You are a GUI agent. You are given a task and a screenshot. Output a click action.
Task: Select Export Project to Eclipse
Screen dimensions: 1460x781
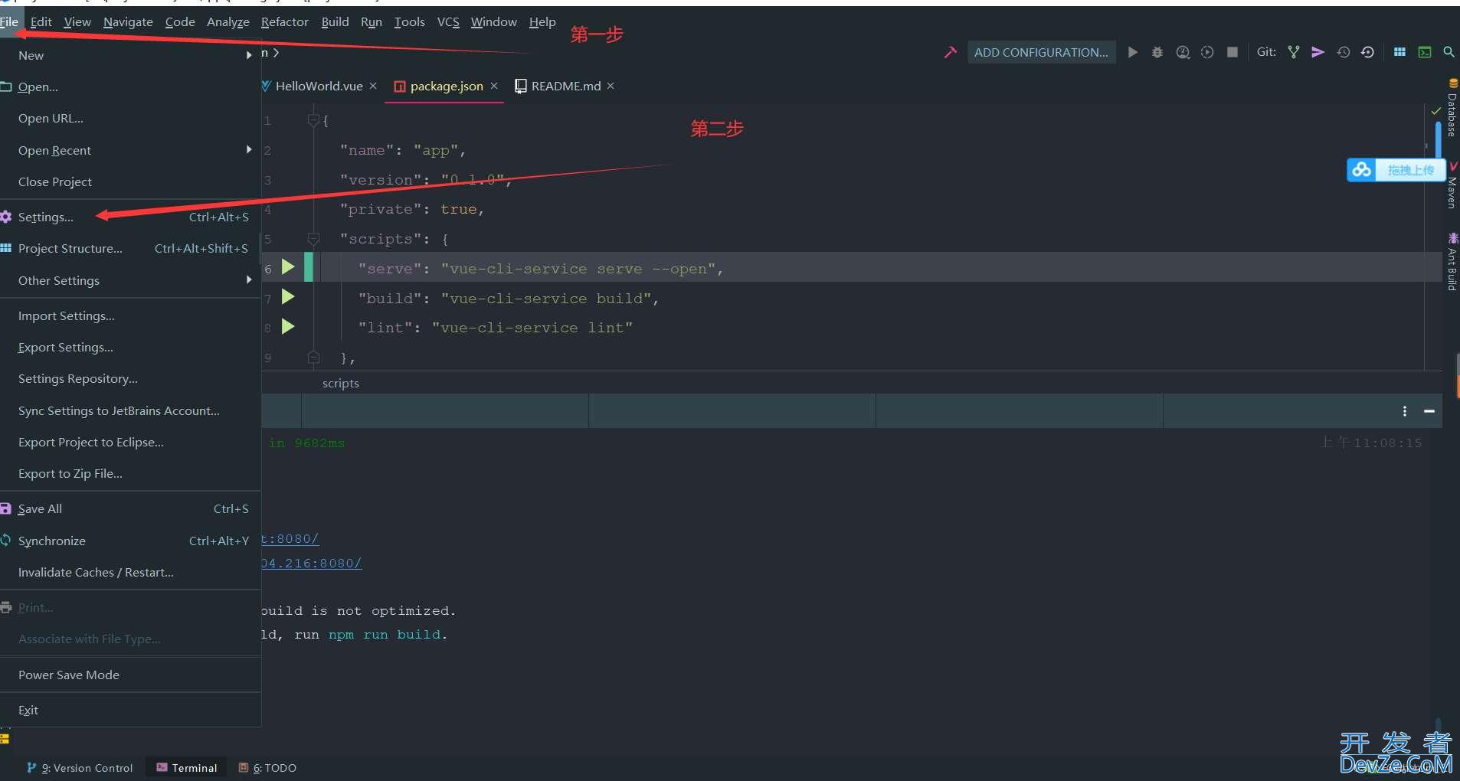130,442
